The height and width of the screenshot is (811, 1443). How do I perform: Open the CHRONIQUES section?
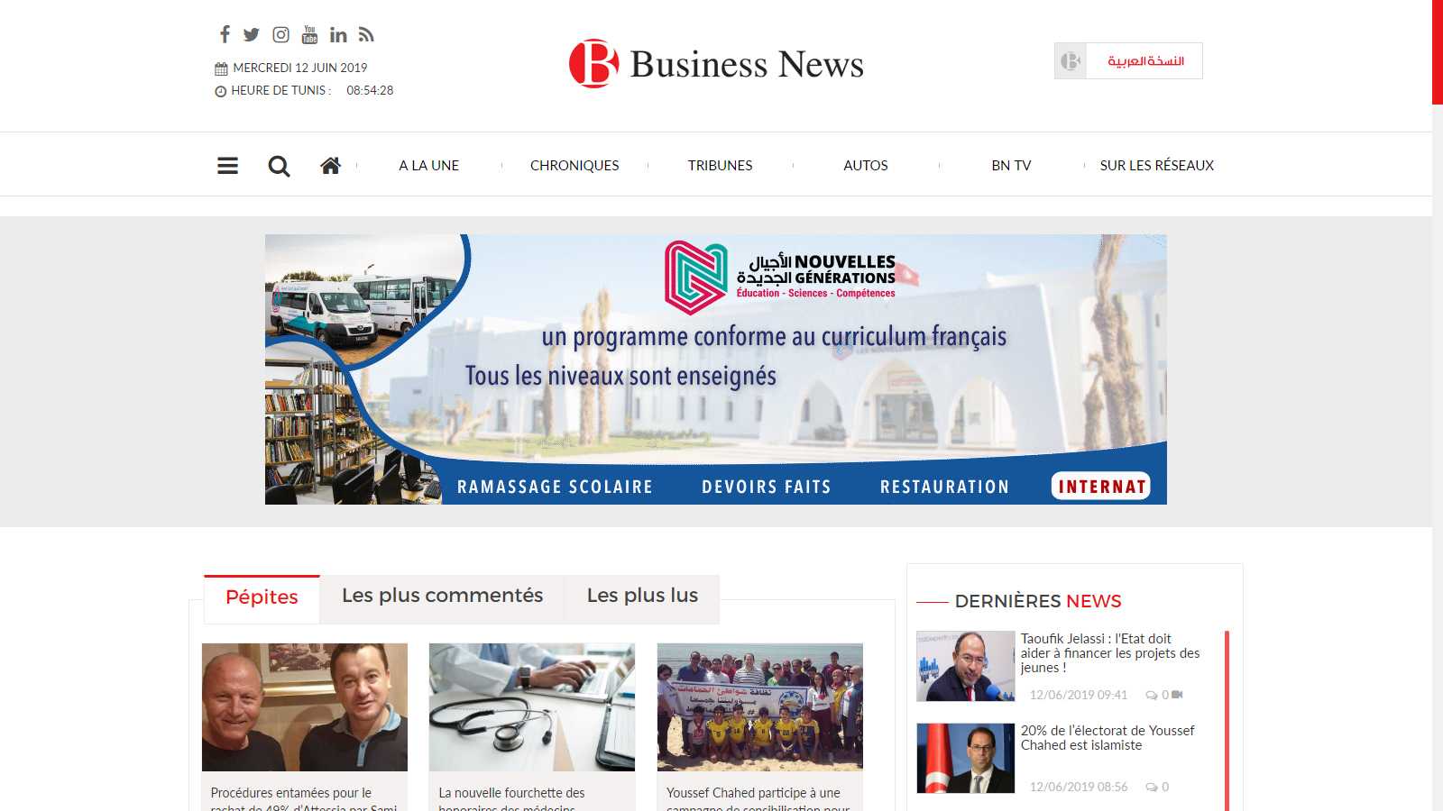(x=574, y=166)
